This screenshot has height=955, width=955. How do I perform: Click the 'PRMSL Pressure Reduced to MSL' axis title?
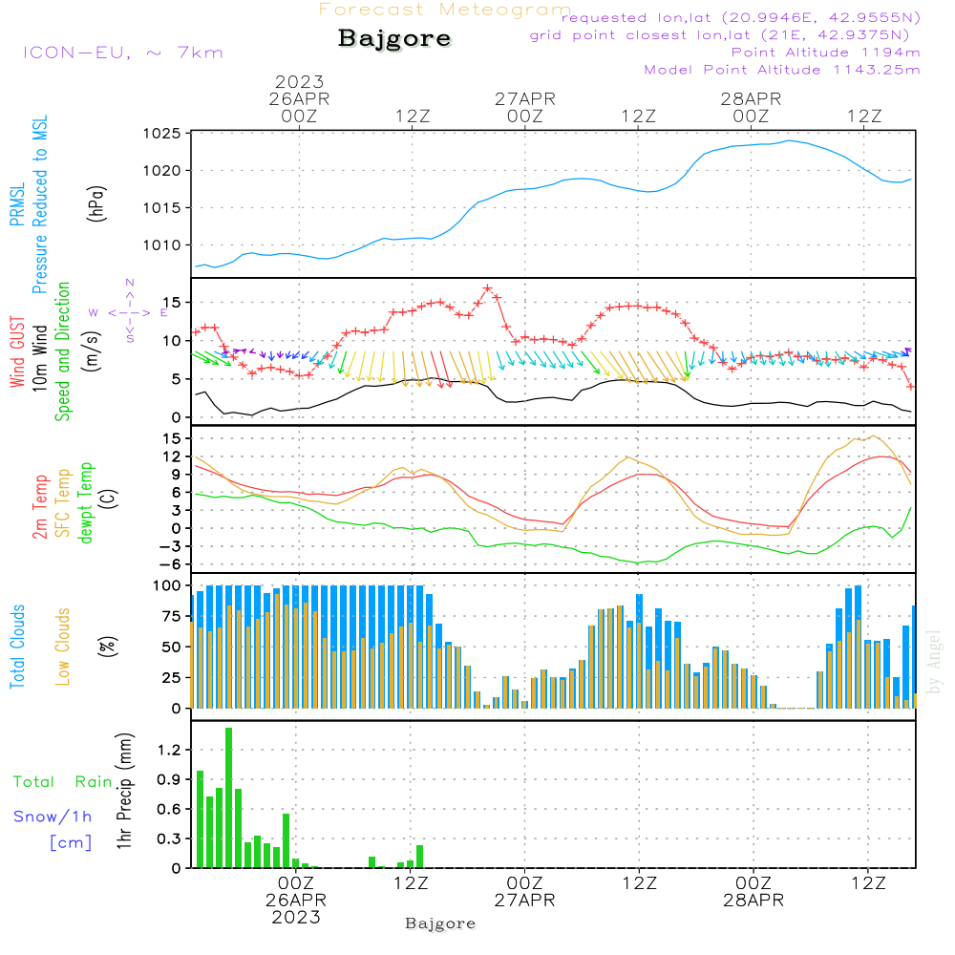tap(29, 204)
